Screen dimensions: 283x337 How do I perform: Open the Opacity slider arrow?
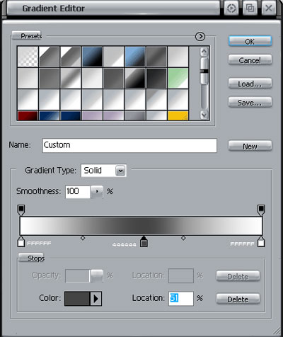pyautogui.click(x=97, y=275)
